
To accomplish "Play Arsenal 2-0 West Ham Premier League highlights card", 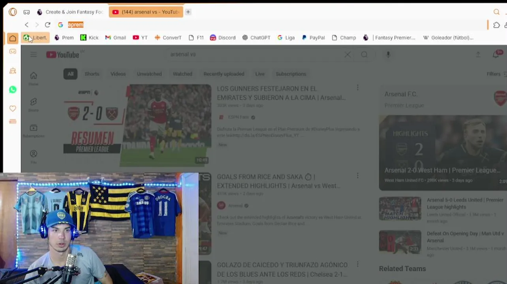I will click(x=443, y=153).
